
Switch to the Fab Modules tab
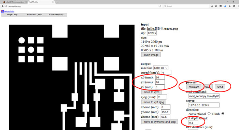[x=41, y=2]
